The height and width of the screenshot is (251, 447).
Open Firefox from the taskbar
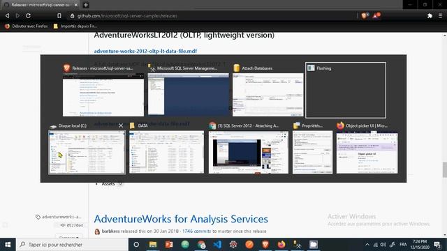[x=281, y=245]
